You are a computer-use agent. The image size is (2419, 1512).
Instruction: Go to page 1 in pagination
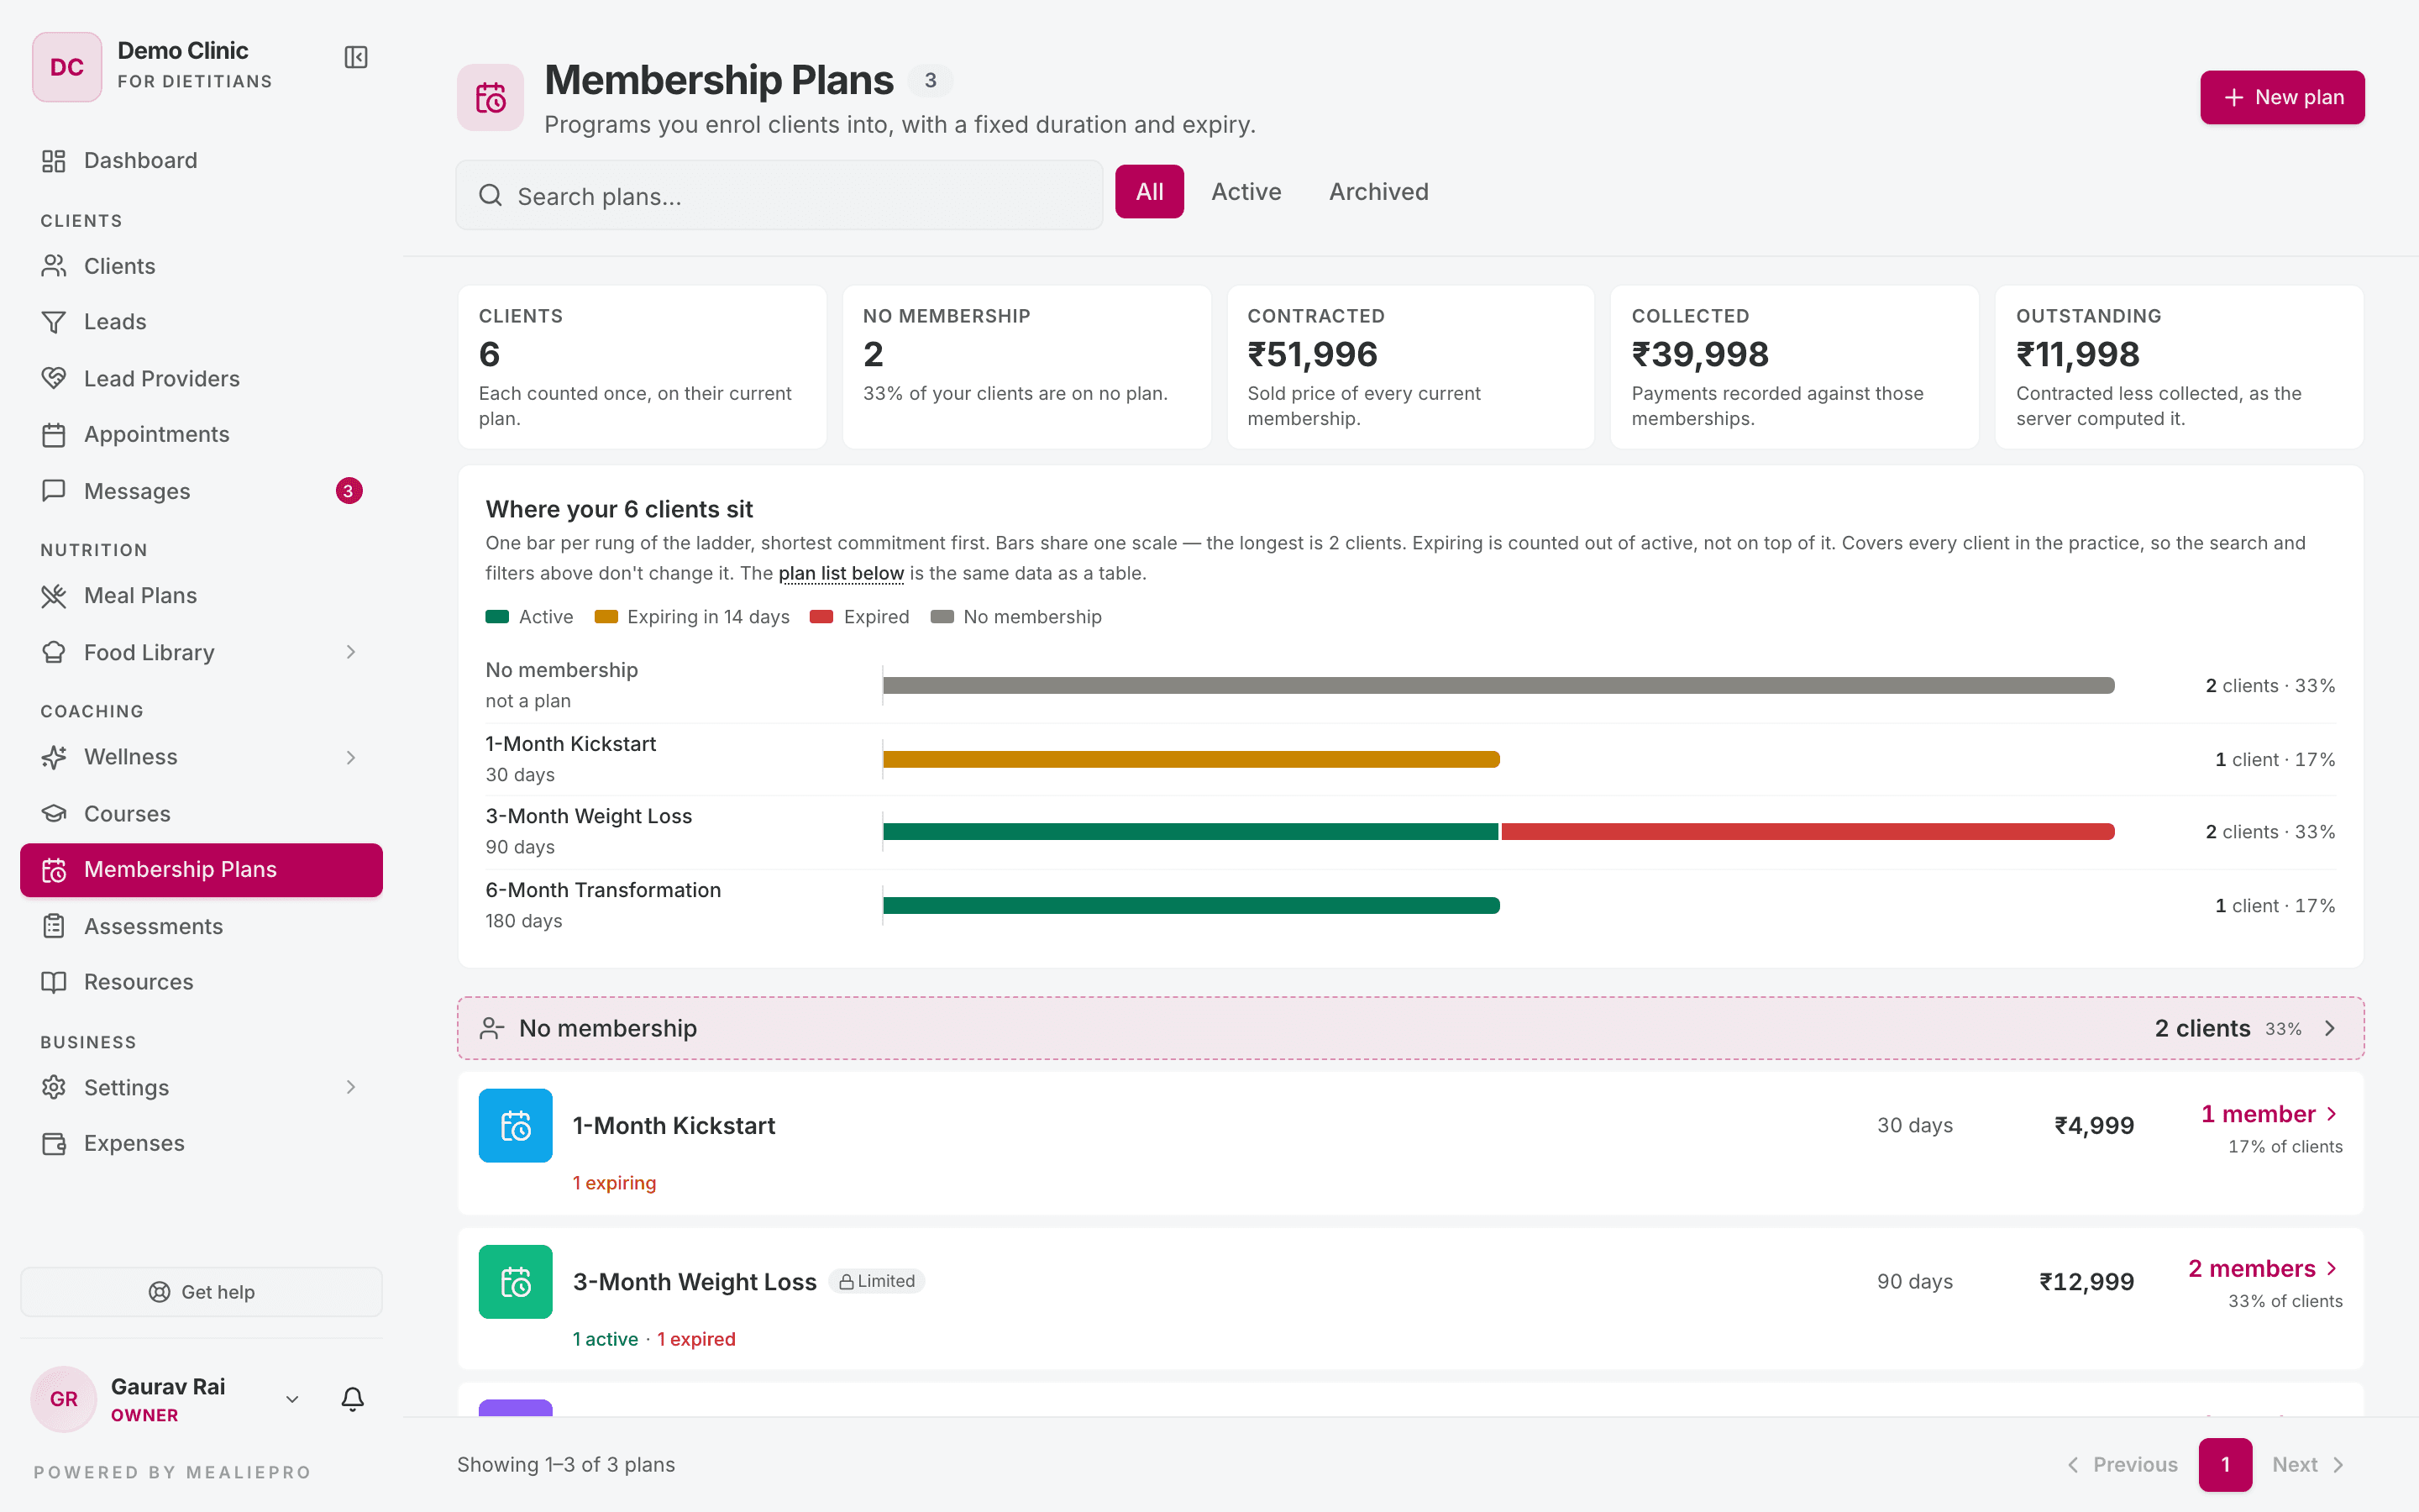(2225, 1464)
